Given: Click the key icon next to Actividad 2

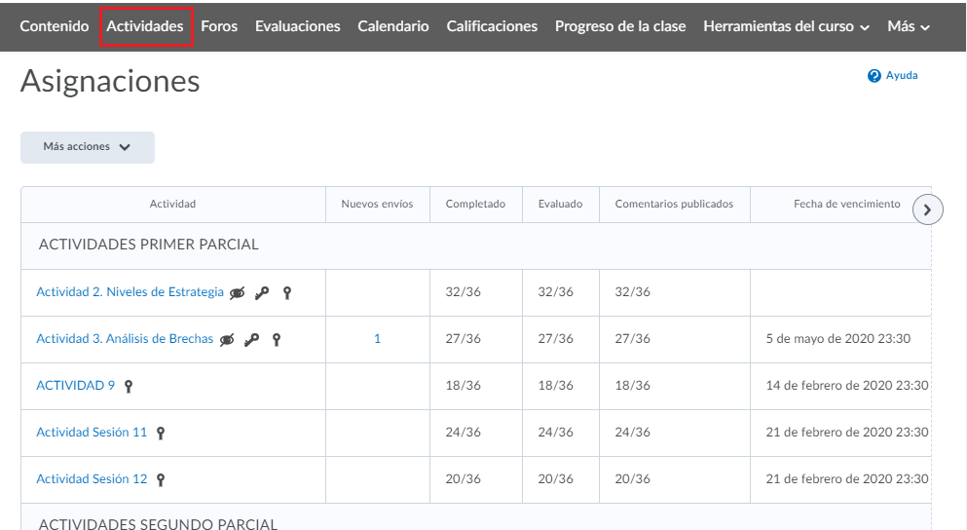Looking at the screenshot, I should [262, 292].
